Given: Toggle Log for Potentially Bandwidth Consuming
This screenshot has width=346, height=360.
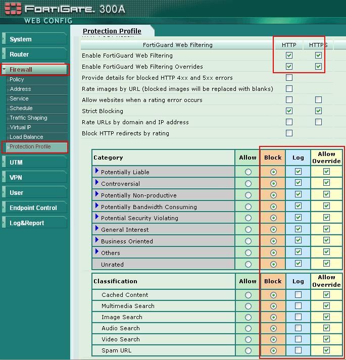Looking at the screenshot, I should 298,205.
